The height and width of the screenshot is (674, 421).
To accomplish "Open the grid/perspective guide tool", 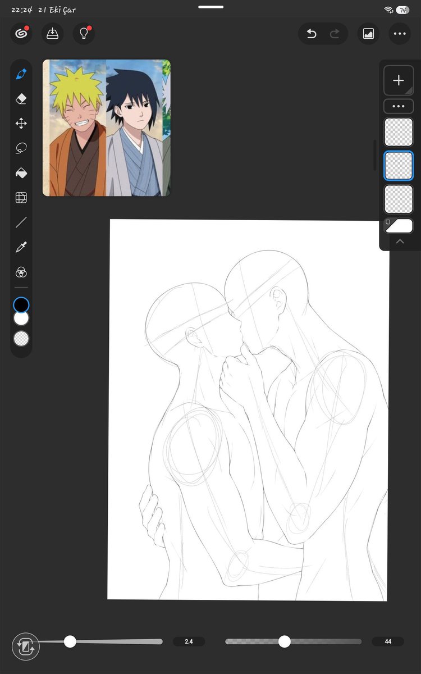I will [21, 198].
